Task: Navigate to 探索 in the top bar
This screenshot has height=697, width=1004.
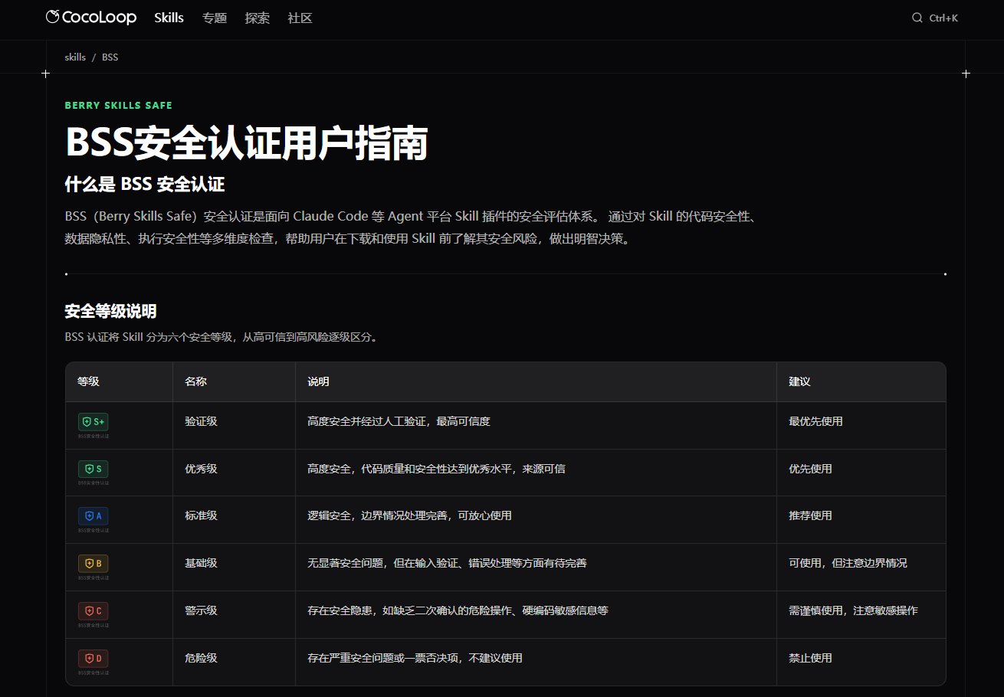Action: pos(257,18)
